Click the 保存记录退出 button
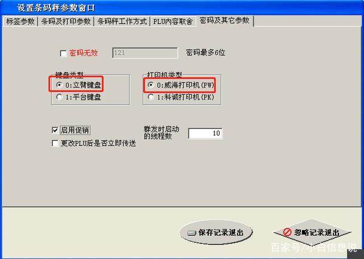The height and width of the screenshot is (259, 364). [x=216, y=232]
